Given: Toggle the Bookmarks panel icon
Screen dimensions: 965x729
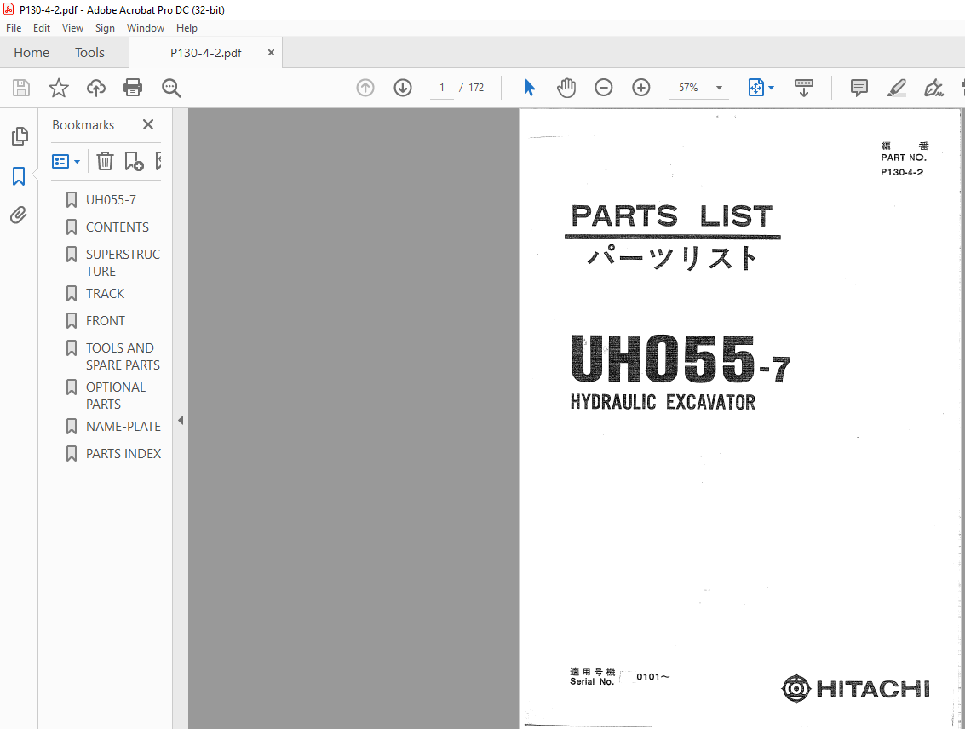Looking at the screenshot, I should 19,176.
